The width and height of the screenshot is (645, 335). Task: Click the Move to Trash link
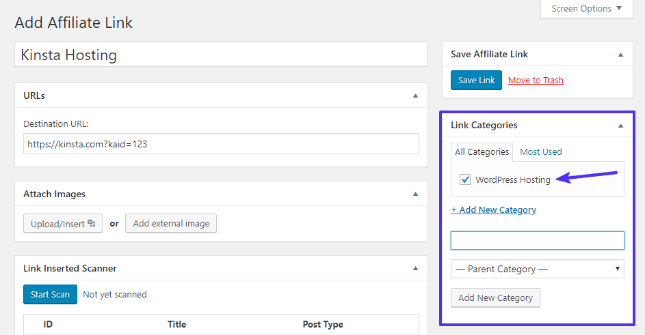[536, 81]
